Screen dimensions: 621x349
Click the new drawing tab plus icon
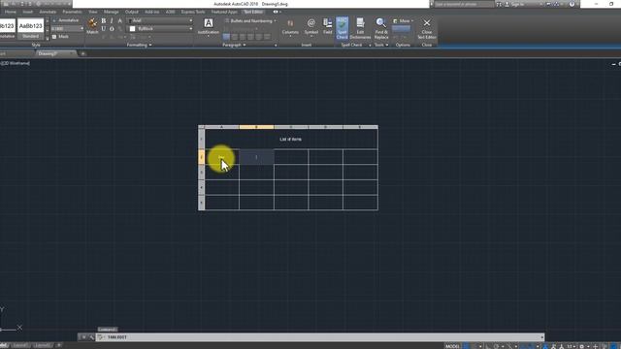(x=83, y=53)
